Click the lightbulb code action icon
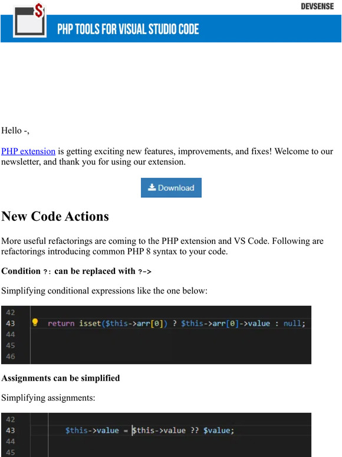Screen dimensions: 342x457 point(35,322)
